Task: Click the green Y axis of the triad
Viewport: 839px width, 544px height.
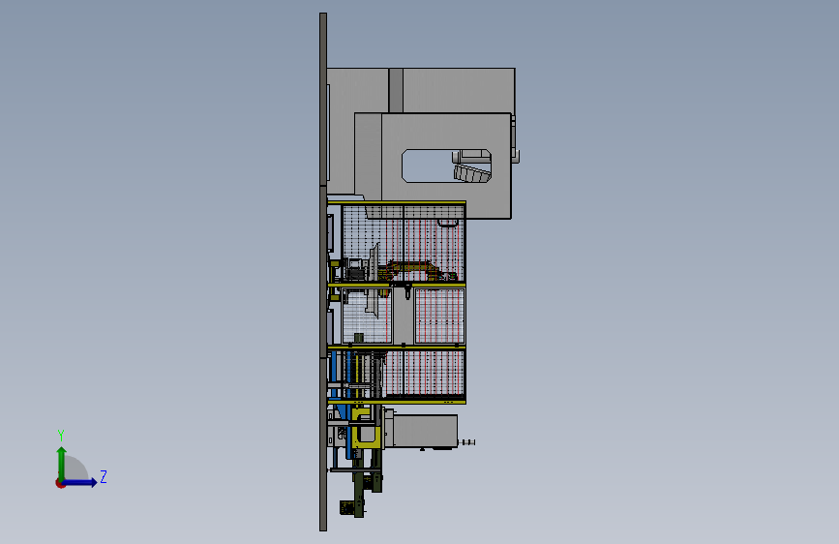Action: (62, 463)
